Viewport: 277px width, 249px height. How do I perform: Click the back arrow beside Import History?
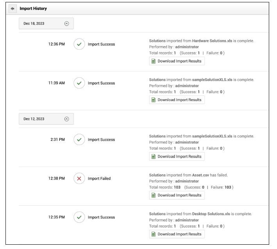coord(13,8)
